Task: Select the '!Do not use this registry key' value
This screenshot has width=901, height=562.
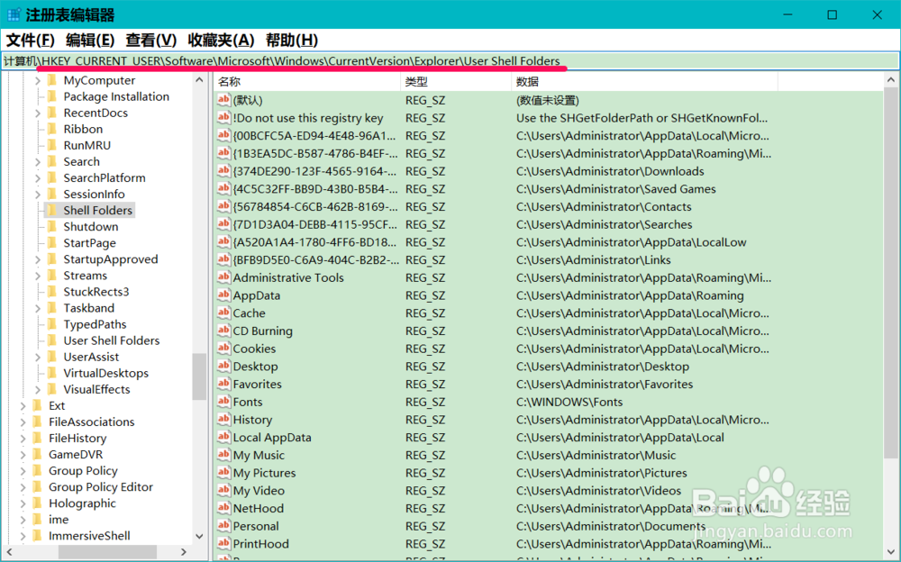Action: click(307, 118)
